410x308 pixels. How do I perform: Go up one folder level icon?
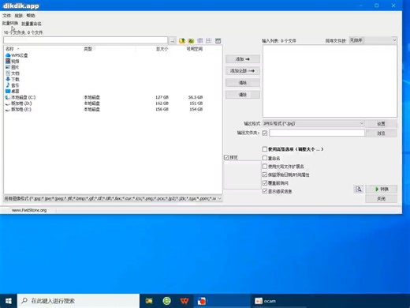click(182, 41)
